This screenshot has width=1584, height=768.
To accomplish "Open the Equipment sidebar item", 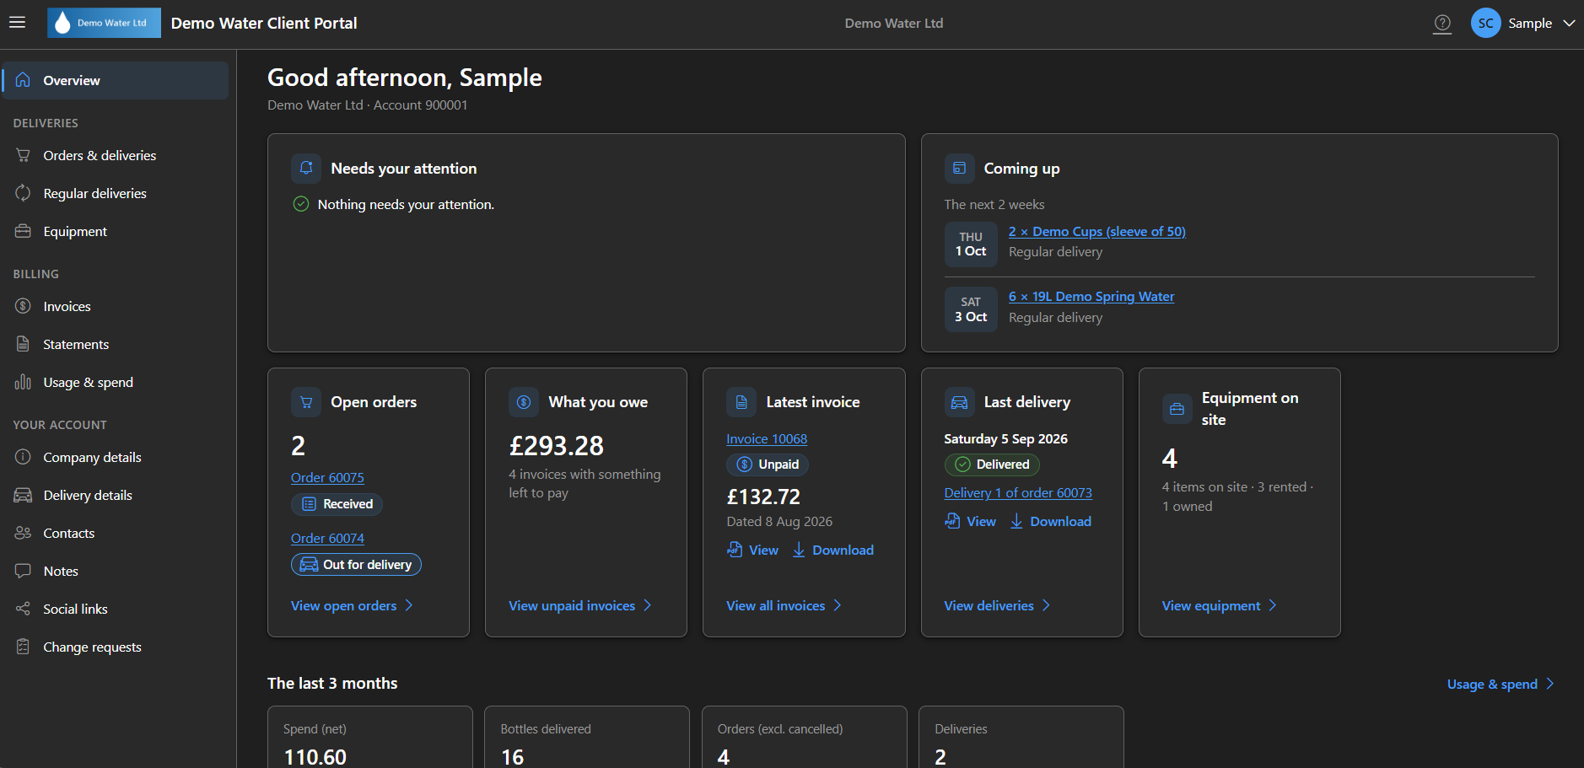I will (116, 231).
